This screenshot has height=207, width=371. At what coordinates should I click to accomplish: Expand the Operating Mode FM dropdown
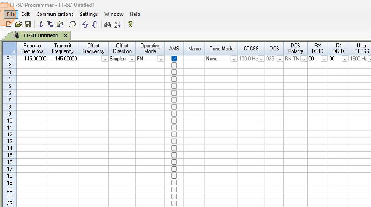click(161, 59)
